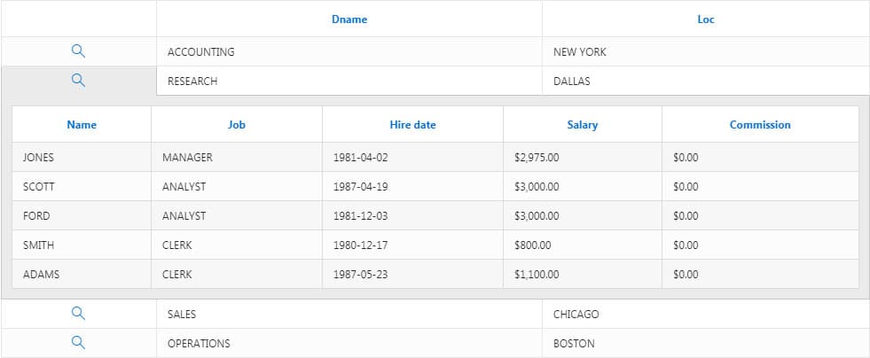Select the JONES name cell

click(39, 158)
